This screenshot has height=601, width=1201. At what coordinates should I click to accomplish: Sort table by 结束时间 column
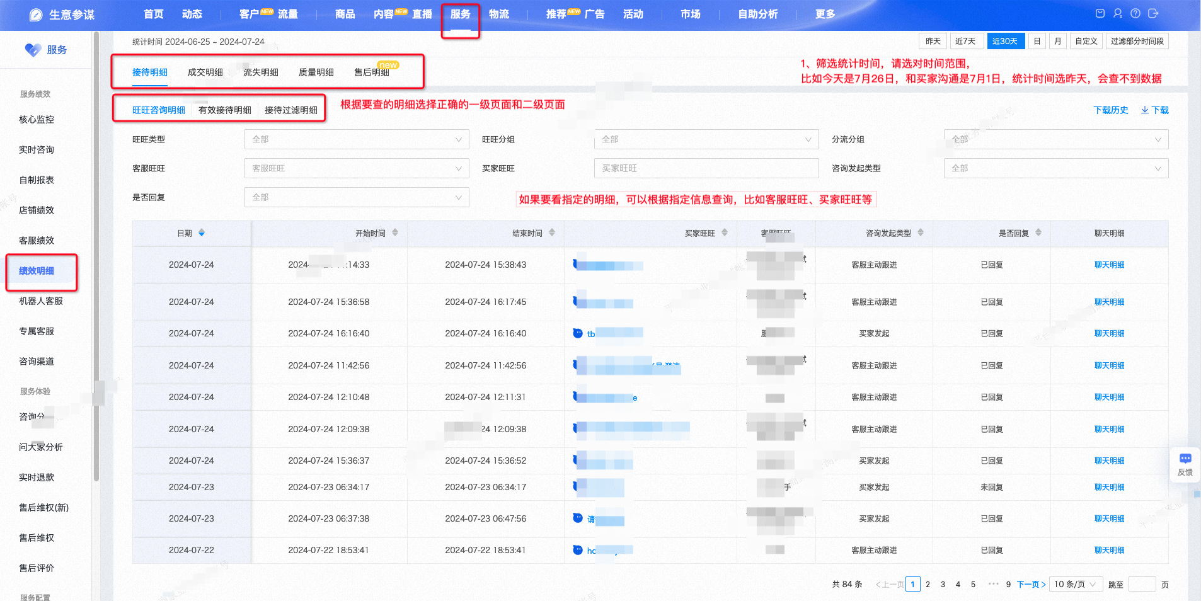(x=552, y=233)
